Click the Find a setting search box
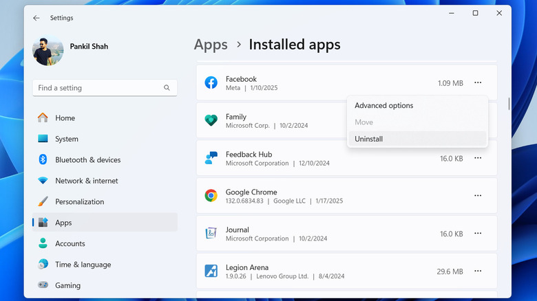Image resolution: width=537 pixels, height=301 pixels. pos(98,88)
